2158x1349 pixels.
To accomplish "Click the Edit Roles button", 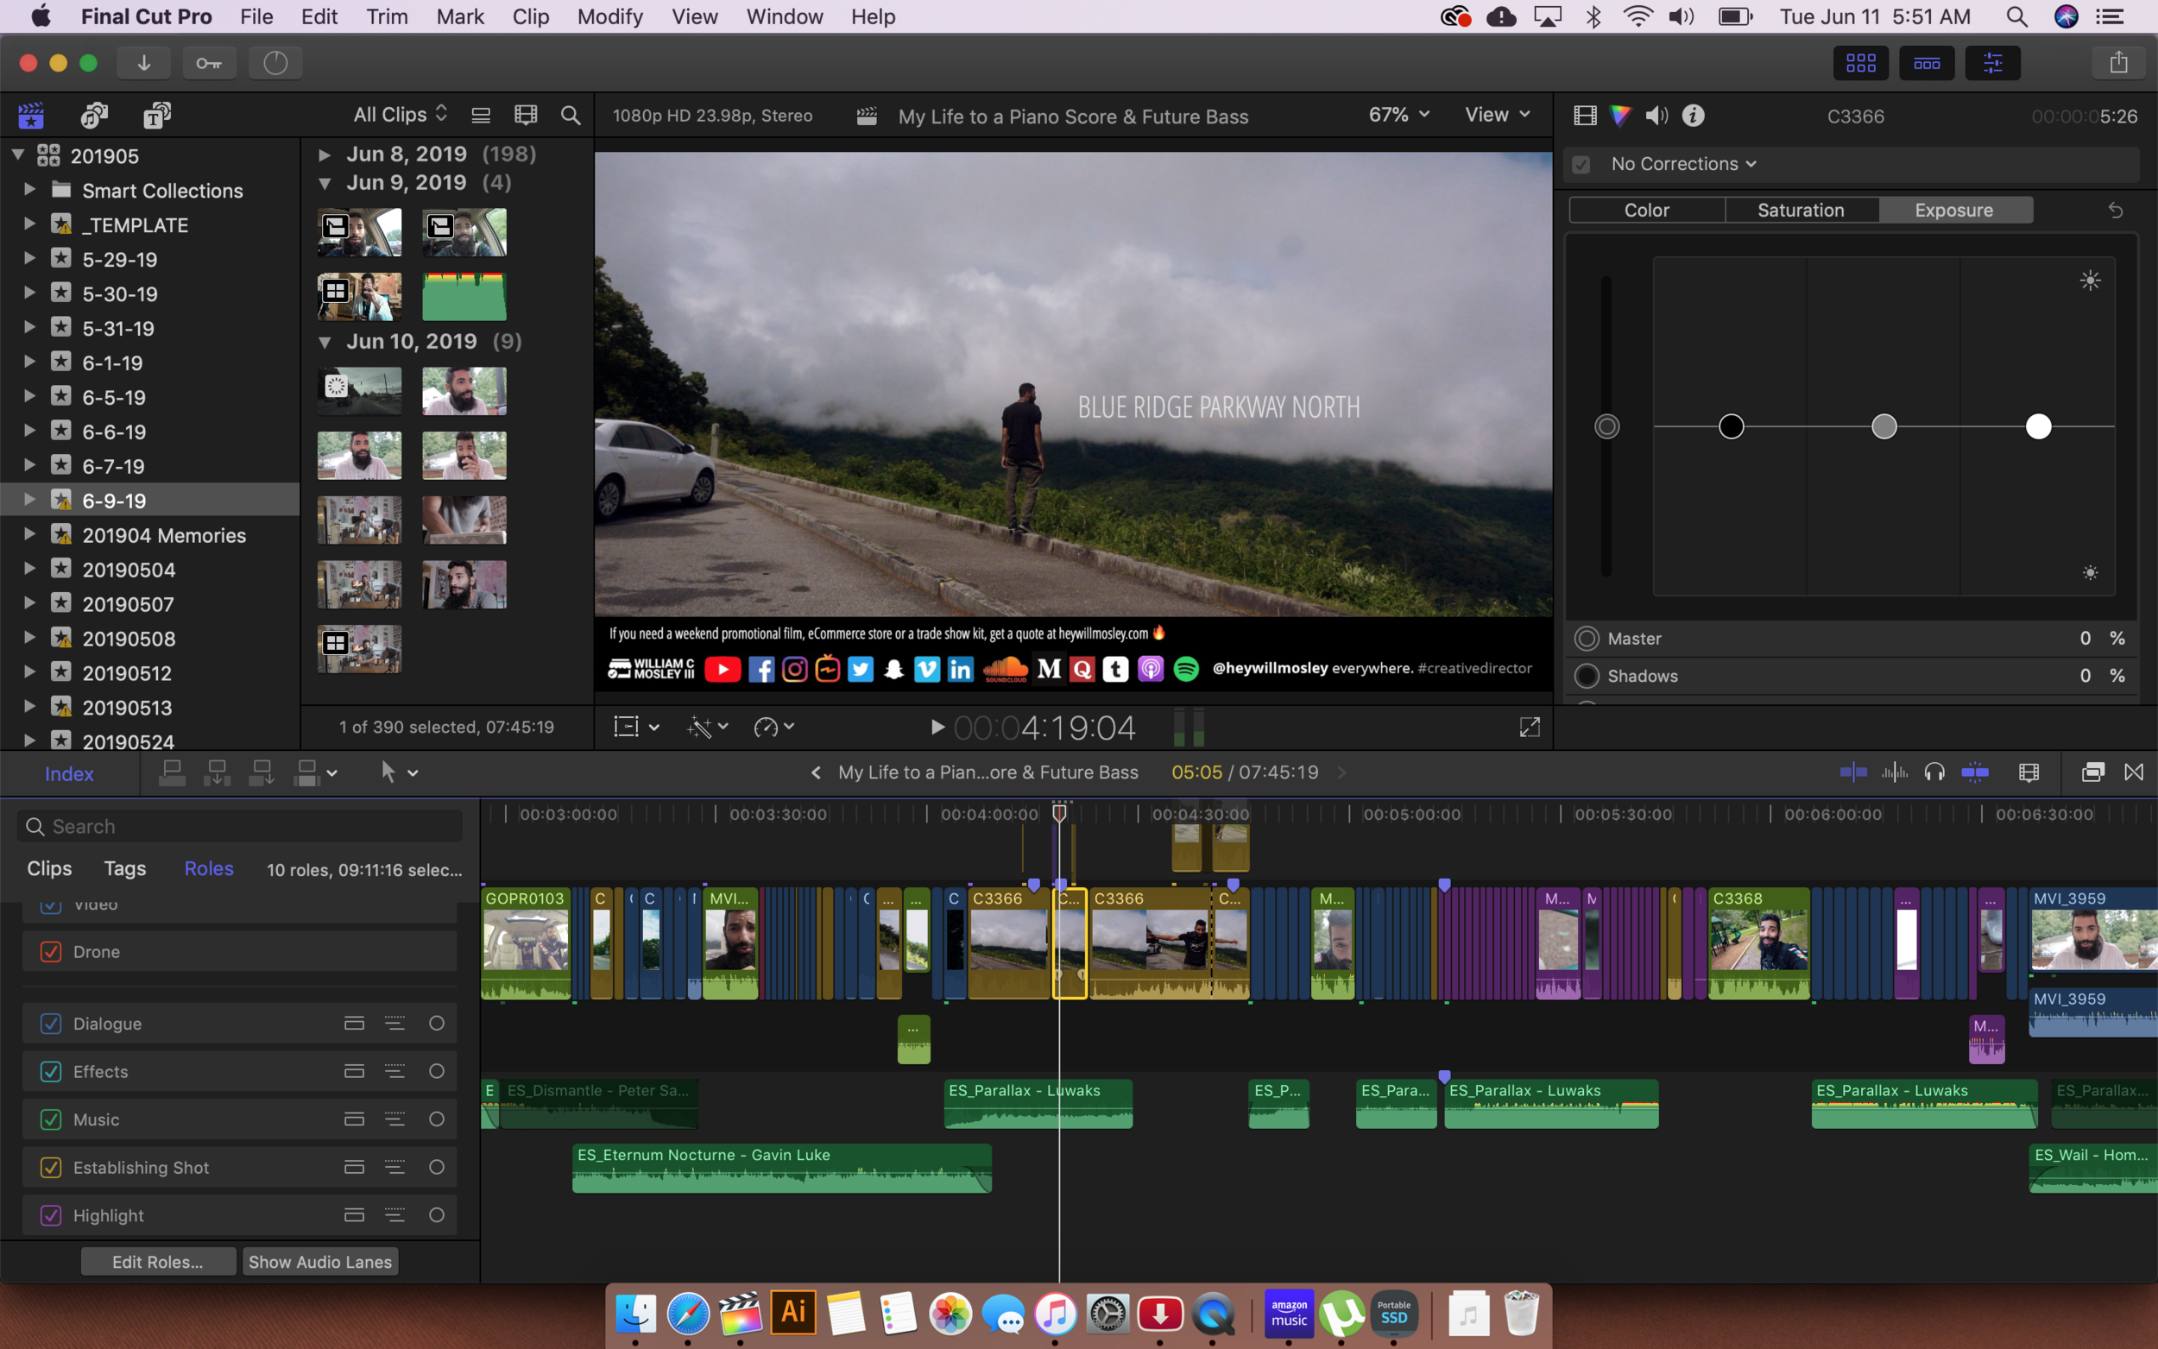I will tap(158, 1262).
